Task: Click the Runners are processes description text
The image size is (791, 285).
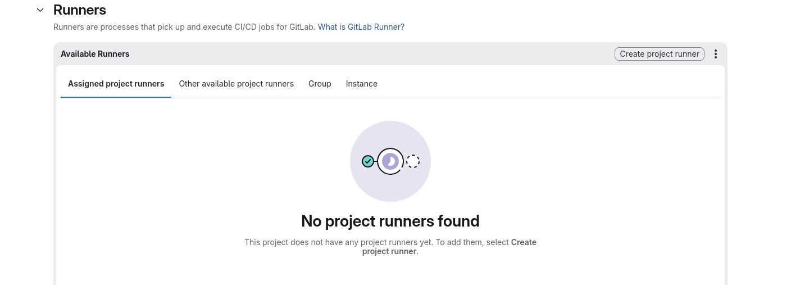Action: pos(184,27)
